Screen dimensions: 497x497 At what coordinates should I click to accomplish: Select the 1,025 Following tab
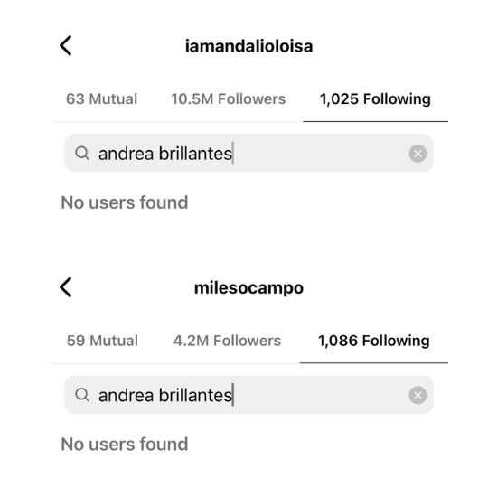click(x=375, y=98)
